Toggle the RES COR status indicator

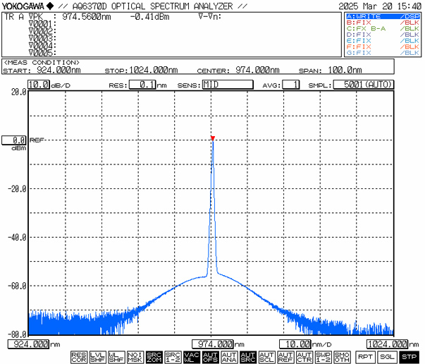pyautogui.click(x=79, y=357)
